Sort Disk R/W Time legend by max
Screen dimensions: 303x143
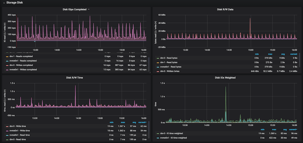[x=123, y=122]
